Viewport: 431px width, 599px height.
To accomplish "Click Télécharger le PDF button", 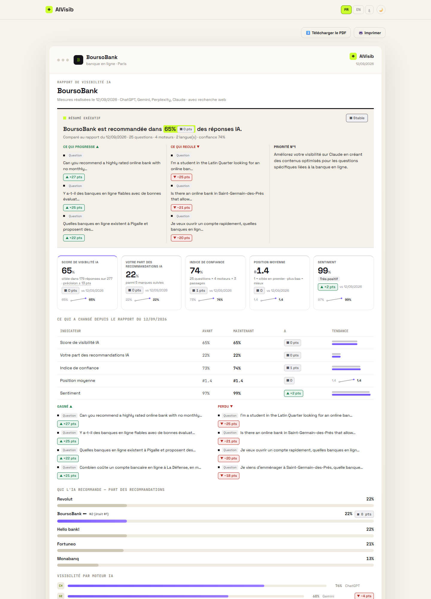I will tap(326, 33).
